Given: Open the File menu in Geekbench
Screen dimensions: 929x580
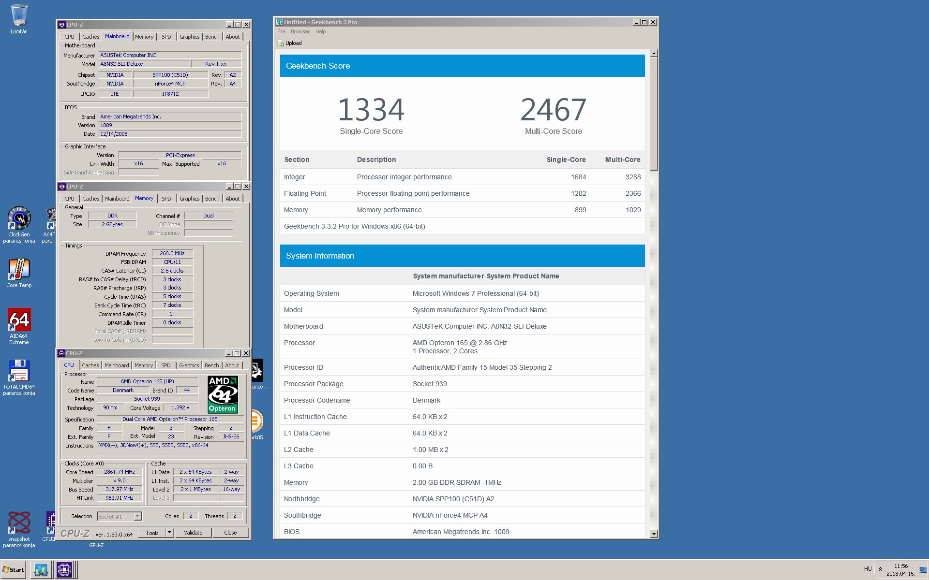Looking at the screenshot, I should [281, 31].
